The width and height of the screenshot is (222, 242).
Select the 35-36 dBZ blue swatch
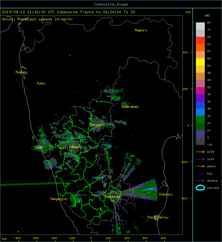point(200,105)
